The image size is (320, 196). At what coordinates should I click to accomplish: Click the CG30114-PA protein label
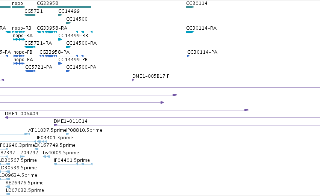[202, 52]
